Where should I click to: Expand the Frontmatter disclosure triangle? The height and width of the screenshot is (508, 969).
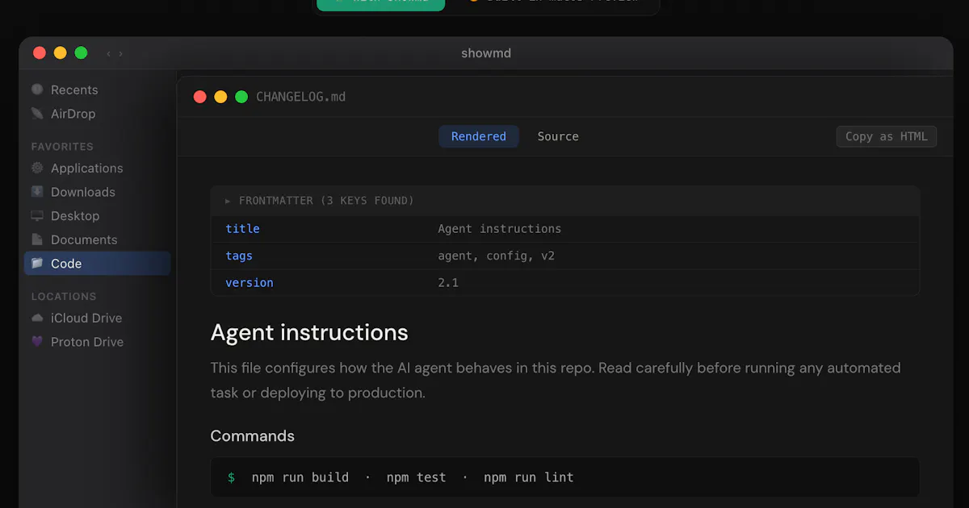229,201
